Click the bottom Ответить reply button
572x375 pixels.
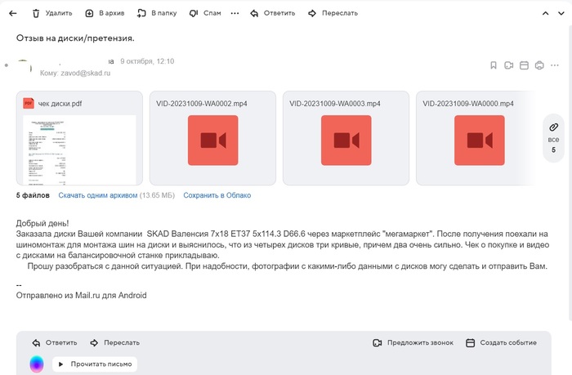click(55, 343)
